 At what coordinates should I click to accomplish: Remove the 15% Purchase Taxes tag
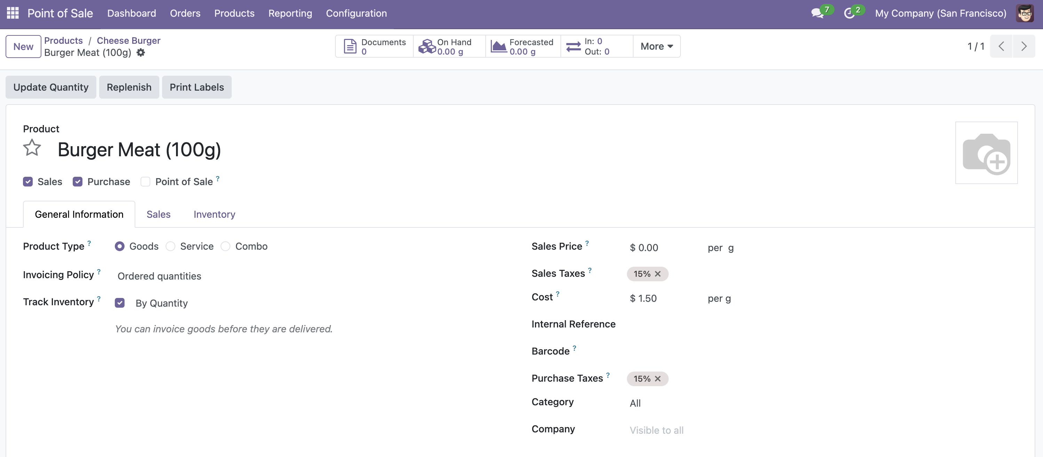pos(658,379)
